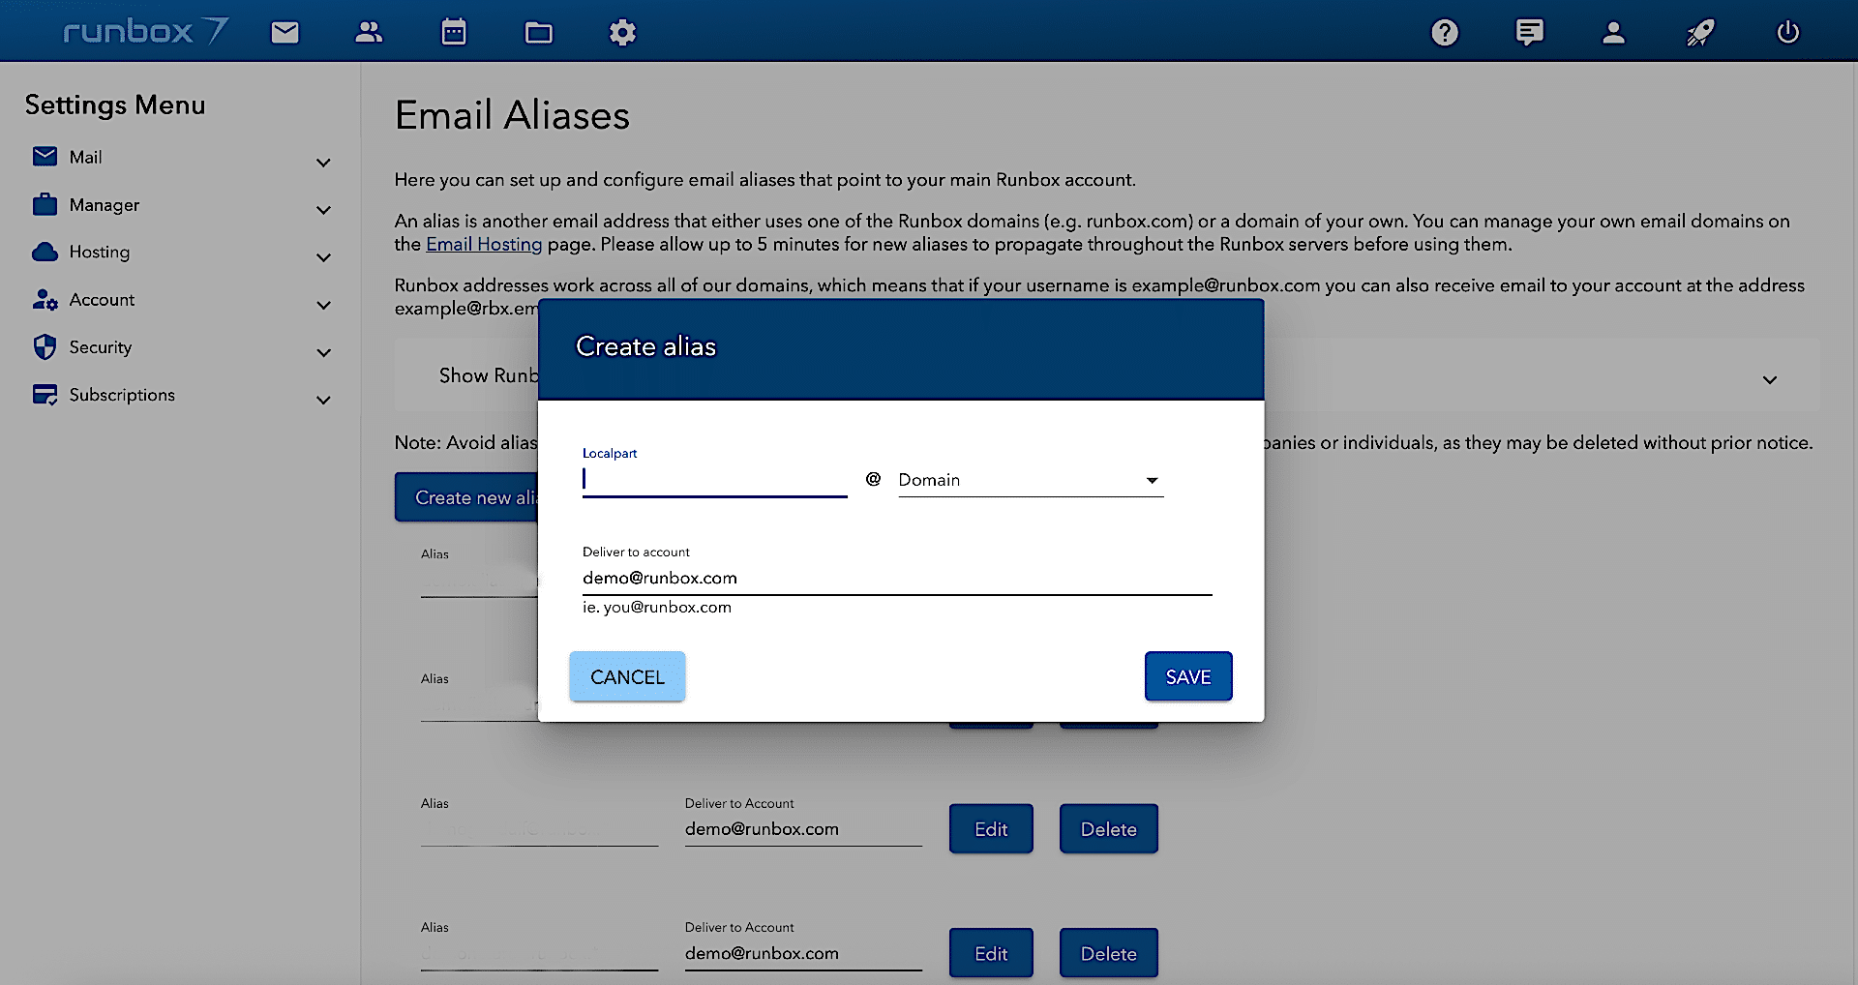This screenshot has height=985, width=1858.
Task: Click the rocket icon in header
Action: click(1700, 33)
